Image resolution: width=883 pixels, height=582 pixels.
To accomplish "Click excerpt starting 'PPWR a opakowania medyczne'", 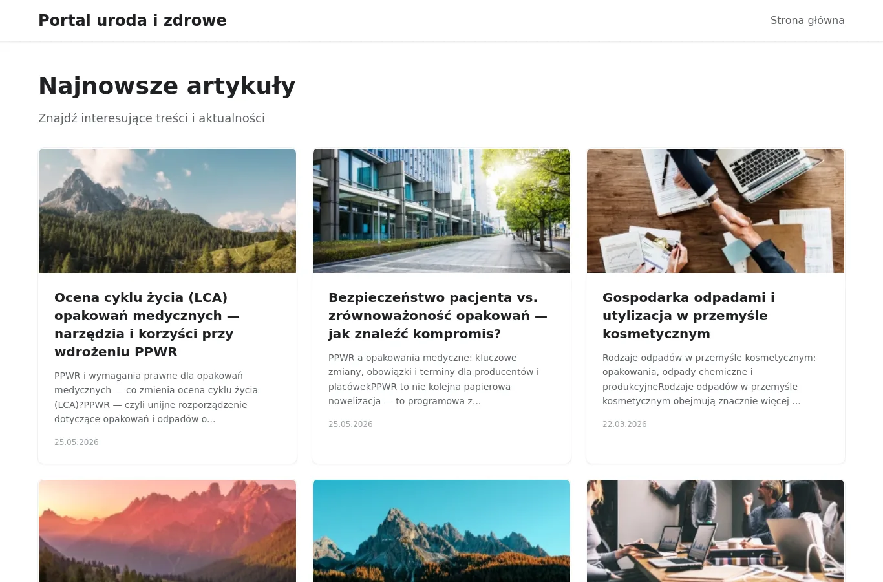I will tap(433, 379).
